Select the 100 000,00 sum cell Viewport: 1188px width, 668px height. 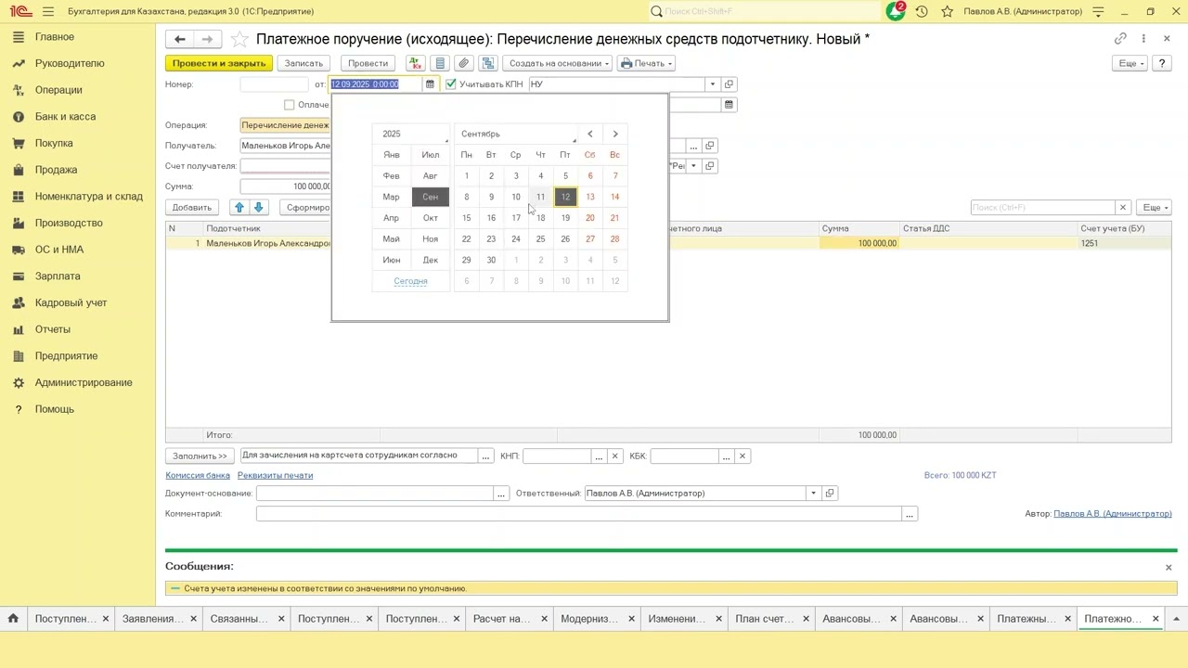pos(859,243)
